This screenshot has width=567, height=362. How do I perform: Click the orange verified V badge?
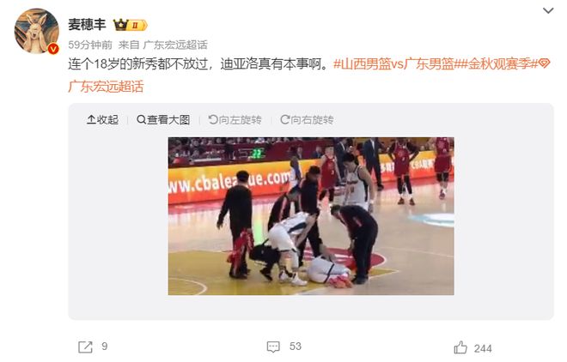click(53, 48)
